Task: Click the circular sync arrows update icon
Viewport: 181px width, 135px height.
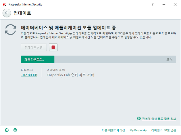Action: (11, 30)
